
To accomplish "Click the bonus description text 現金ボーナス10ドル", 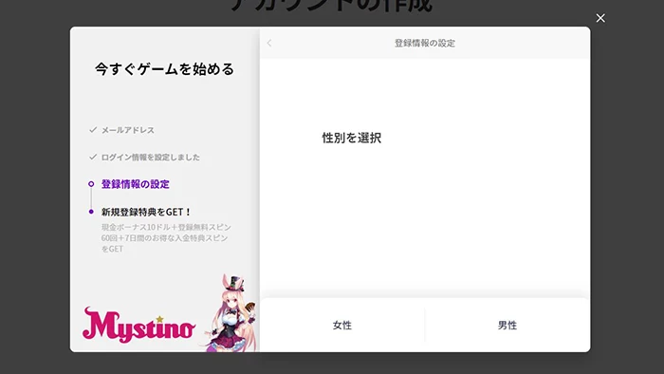I will point(166,238).
